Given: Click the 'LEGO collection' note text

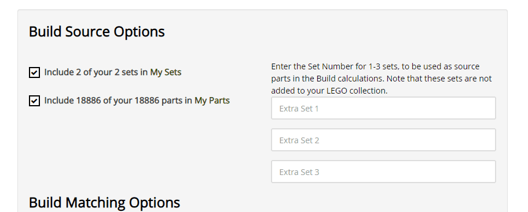Looking at the screenshot, I should click(357, 91).
